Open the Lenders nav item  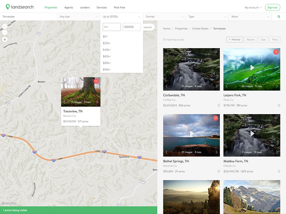coord(85,7)
